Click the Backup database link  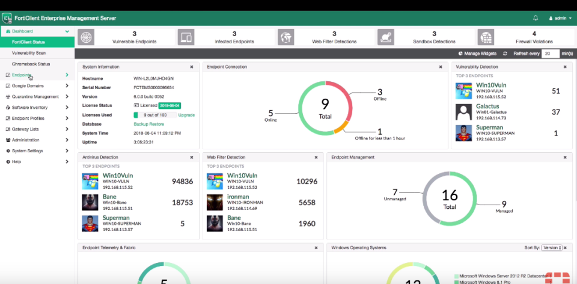(x=141, y=124)
